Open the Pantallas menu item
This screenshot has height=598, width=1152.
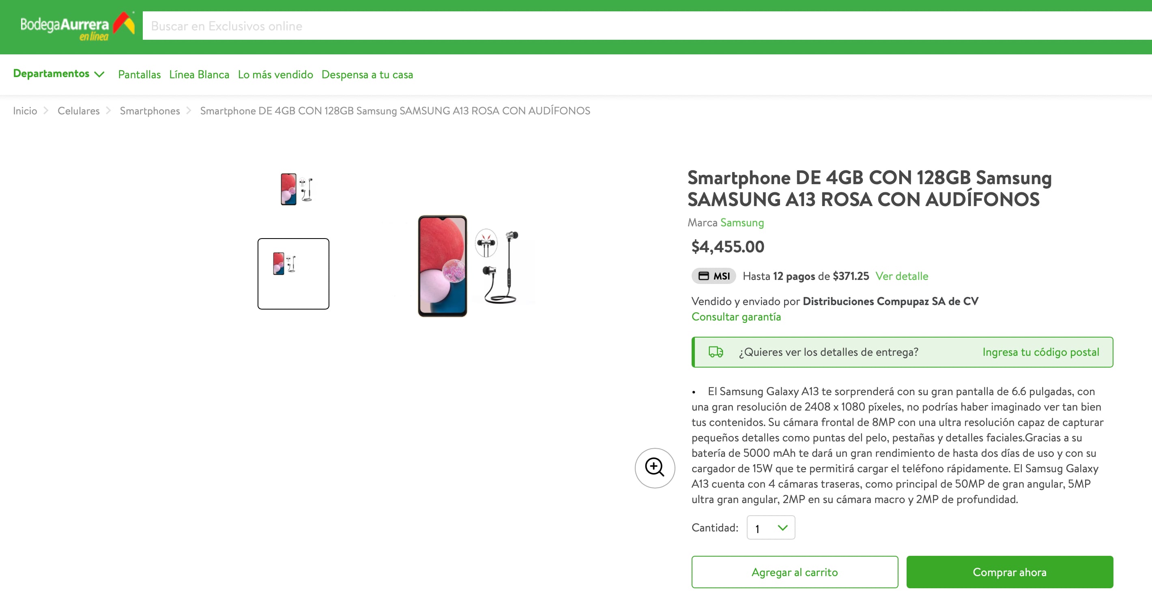point(139,75)
